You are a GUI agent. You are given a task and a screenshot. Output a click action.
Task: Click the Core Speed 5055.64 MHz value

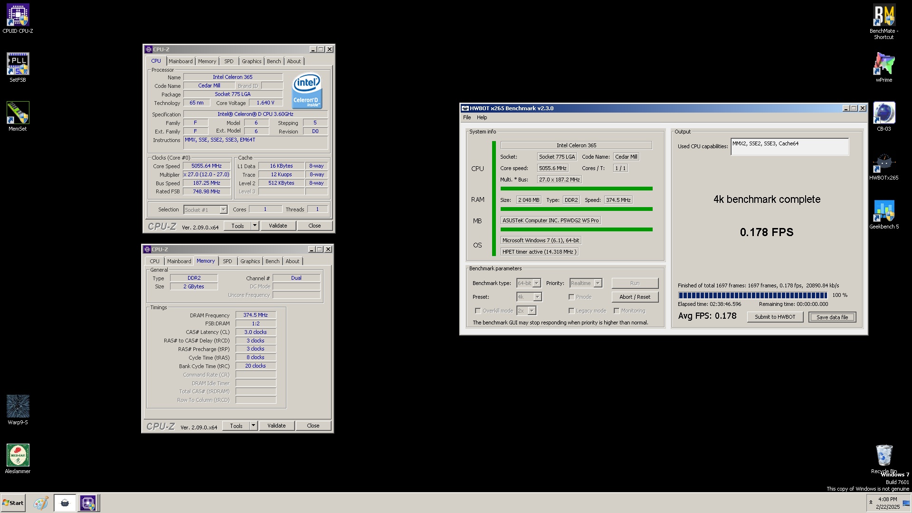207,166
